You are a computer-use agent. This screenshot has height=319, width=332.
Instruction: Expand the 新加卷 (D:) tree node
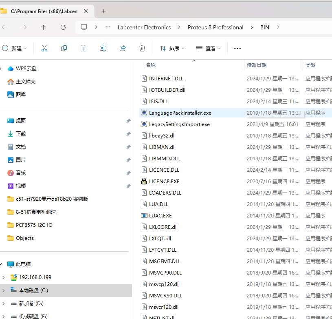(x=3, y=304)
